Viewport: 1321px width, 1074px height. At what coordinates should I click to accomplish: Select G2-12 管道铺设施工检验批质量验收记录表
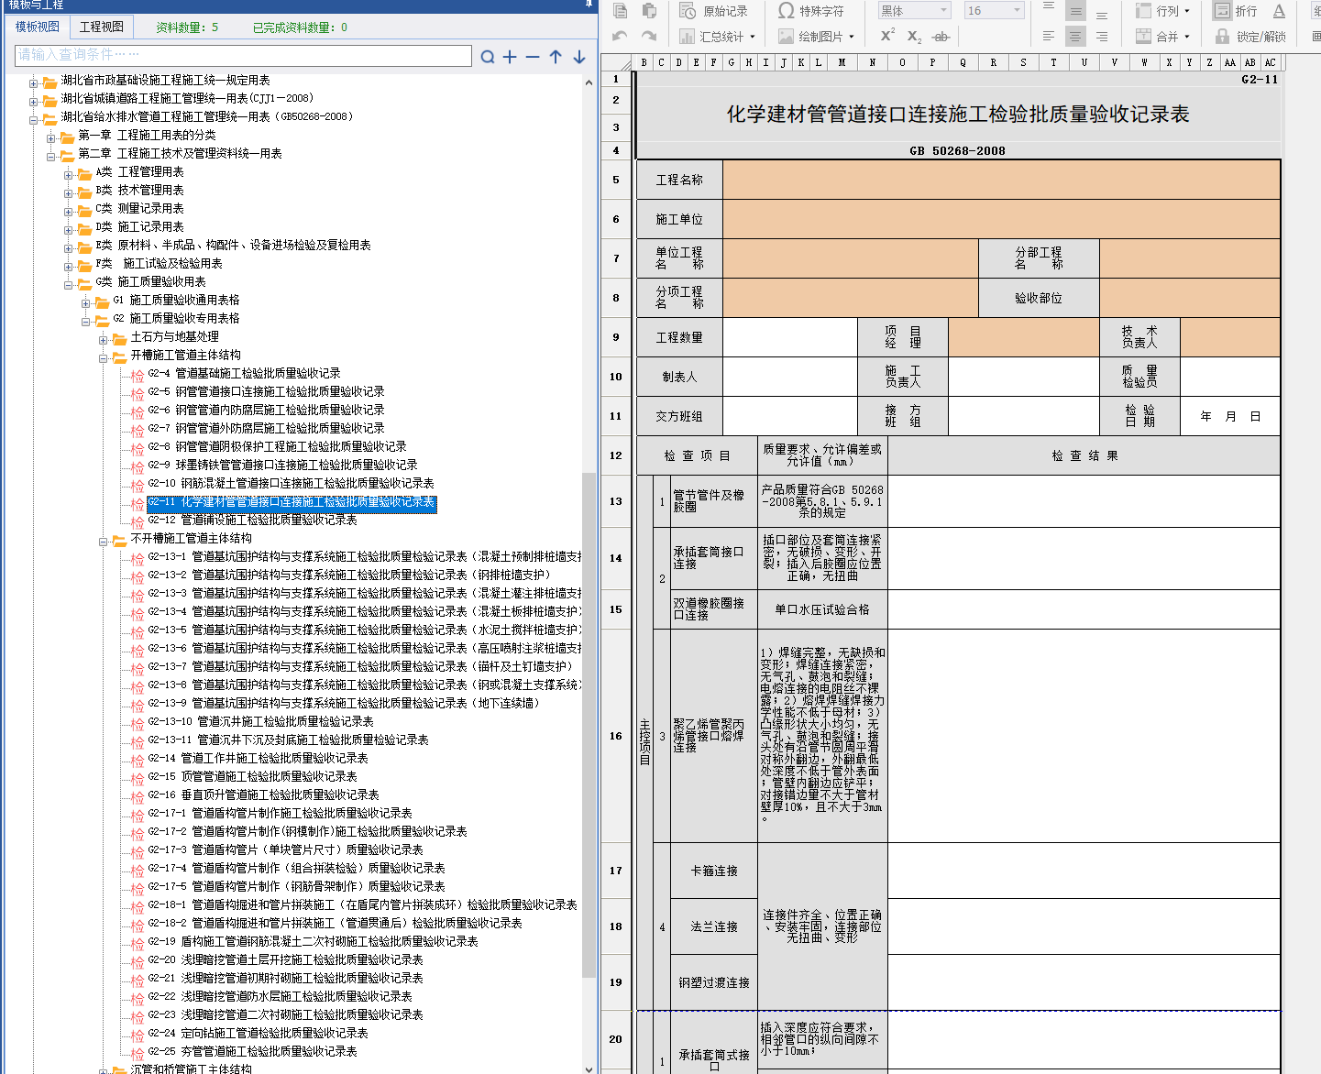(x=252, y=520)
